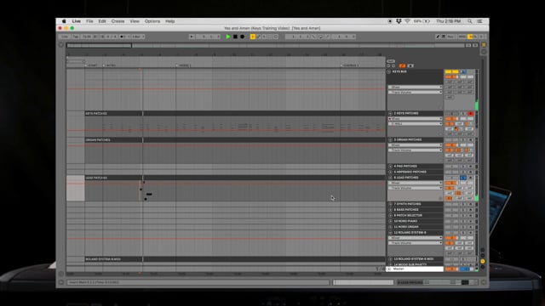The width and height of the screenshot is (545, 306).
Task: Open Key map mode
Action: 450,37
